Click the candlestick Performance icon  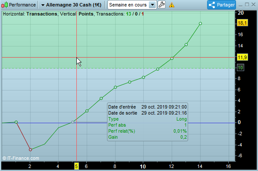(x=4, y=5)
